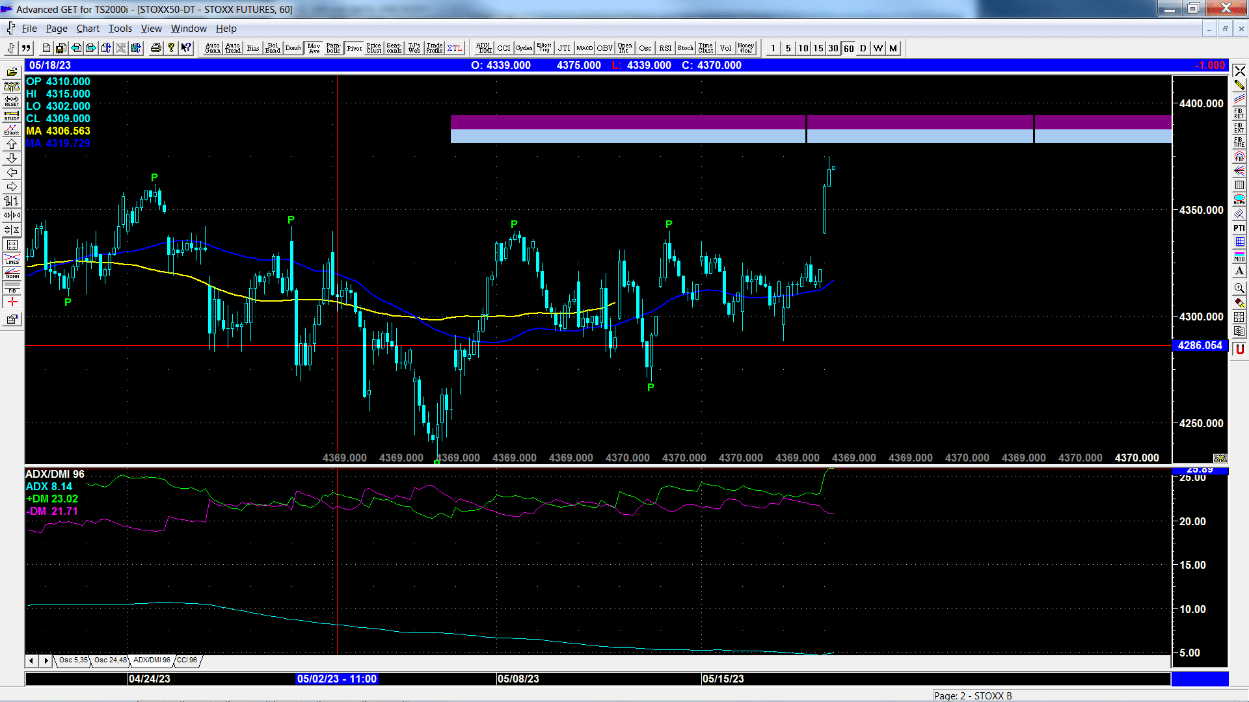
Task: Select the Fibonacci arcs FIB tool
Action: [x=1239, y=156]
